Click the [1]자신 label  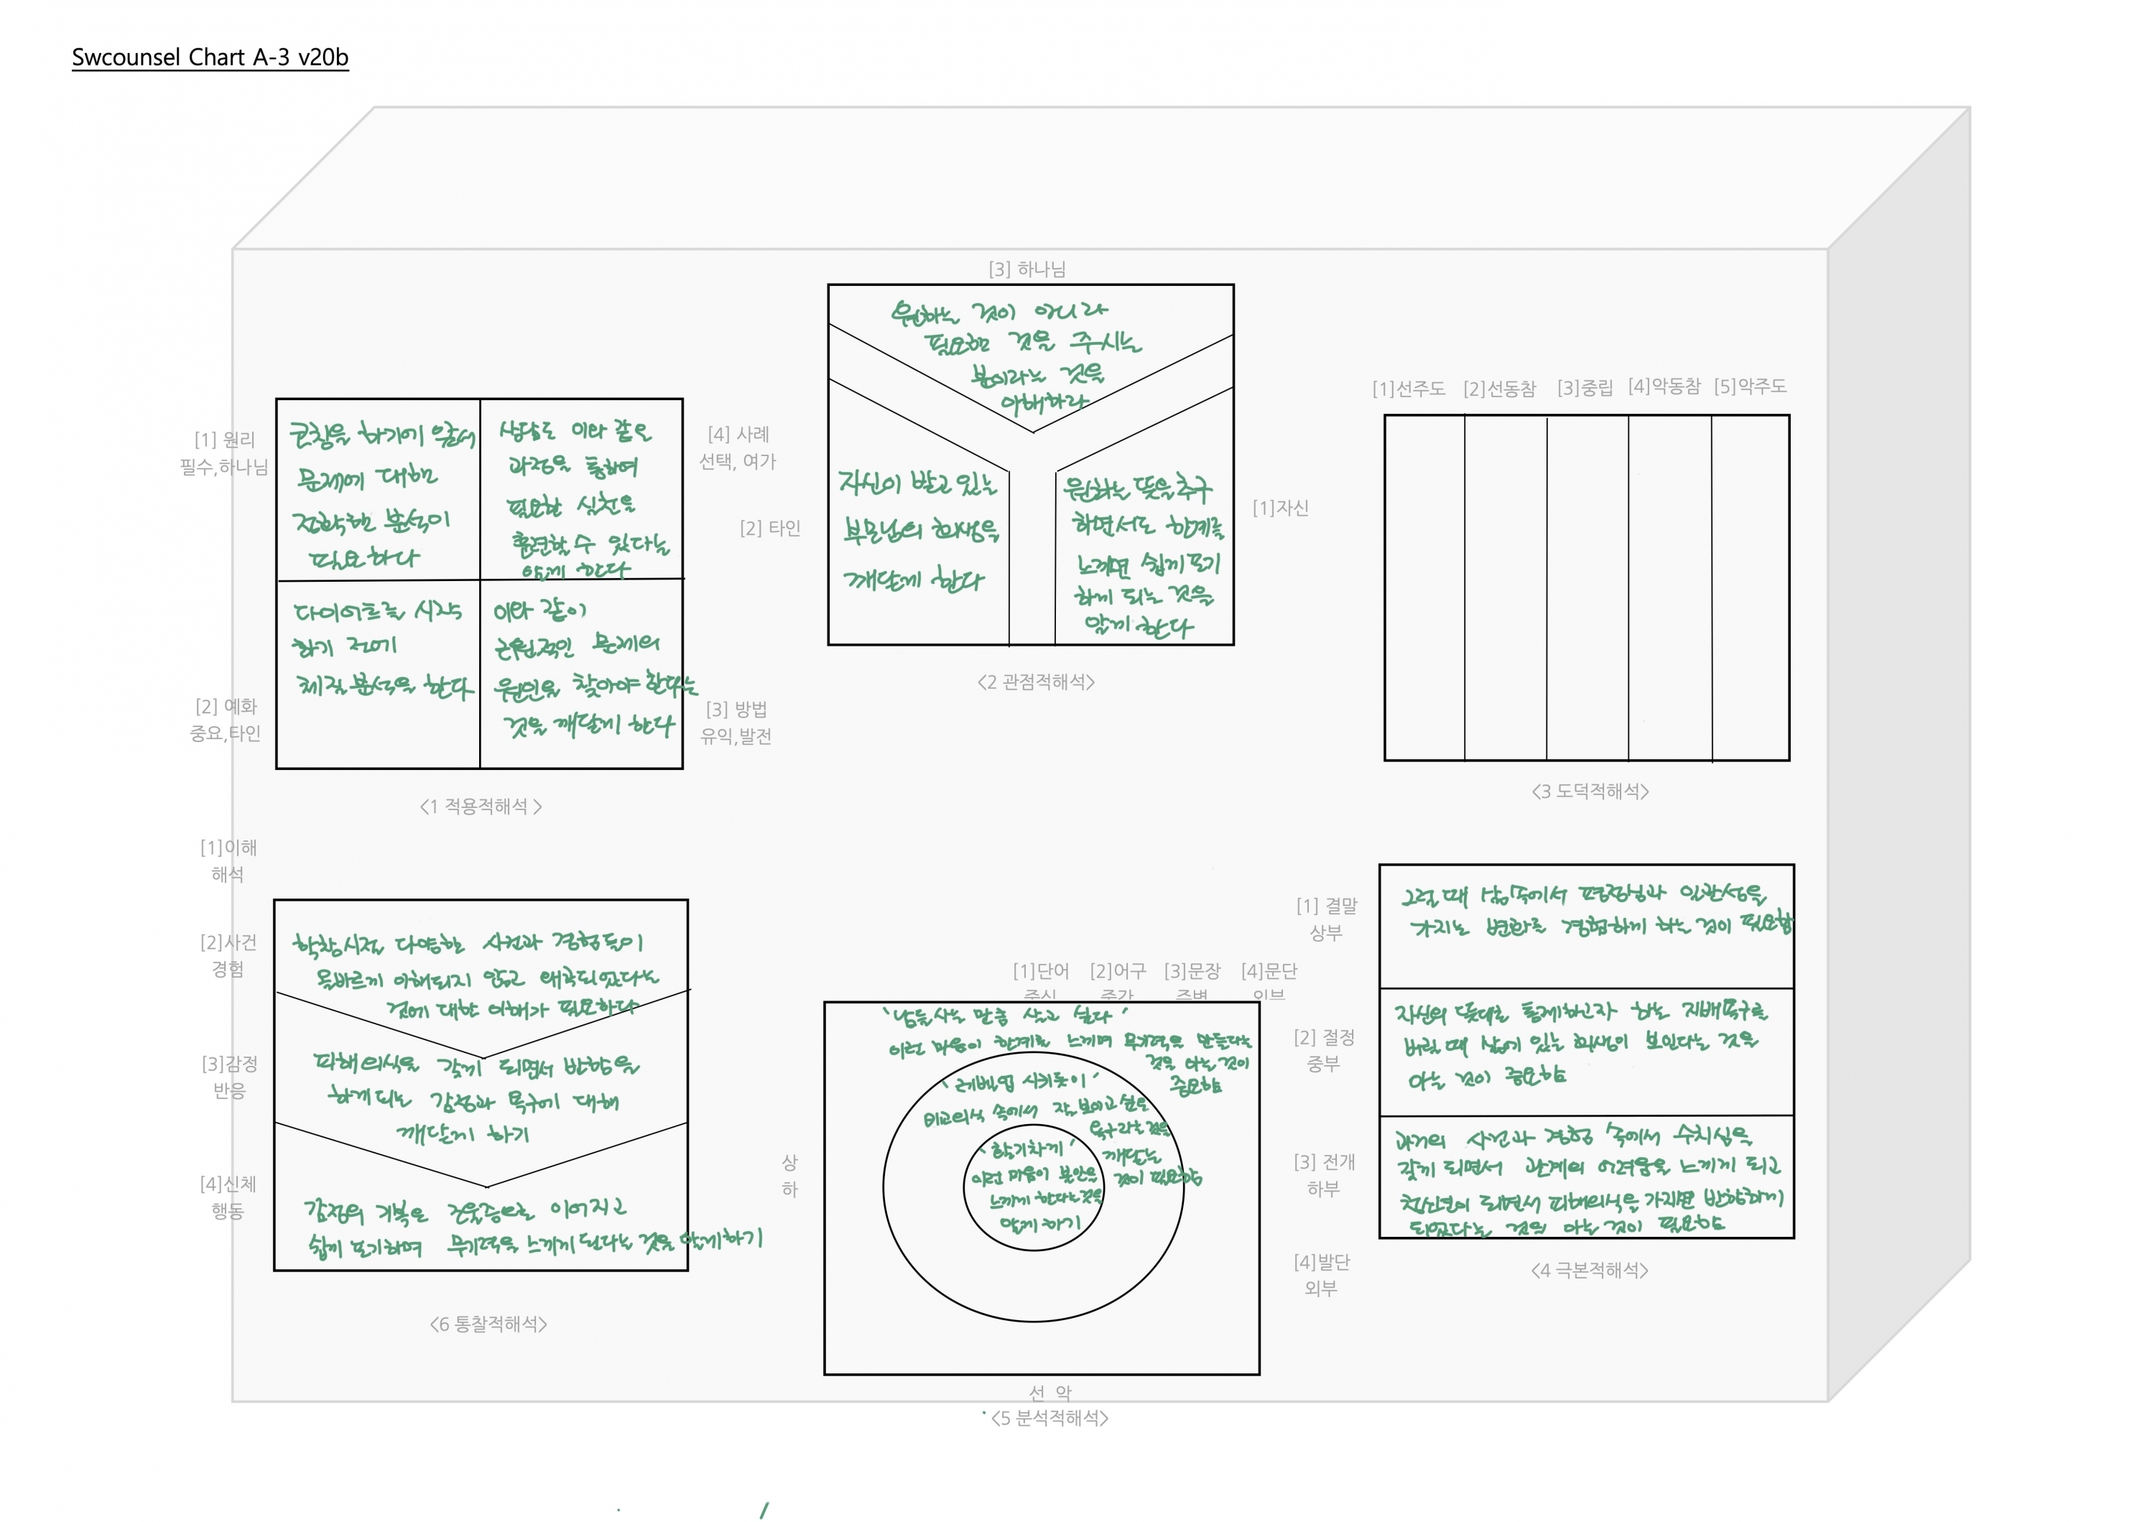[1280, 508]
